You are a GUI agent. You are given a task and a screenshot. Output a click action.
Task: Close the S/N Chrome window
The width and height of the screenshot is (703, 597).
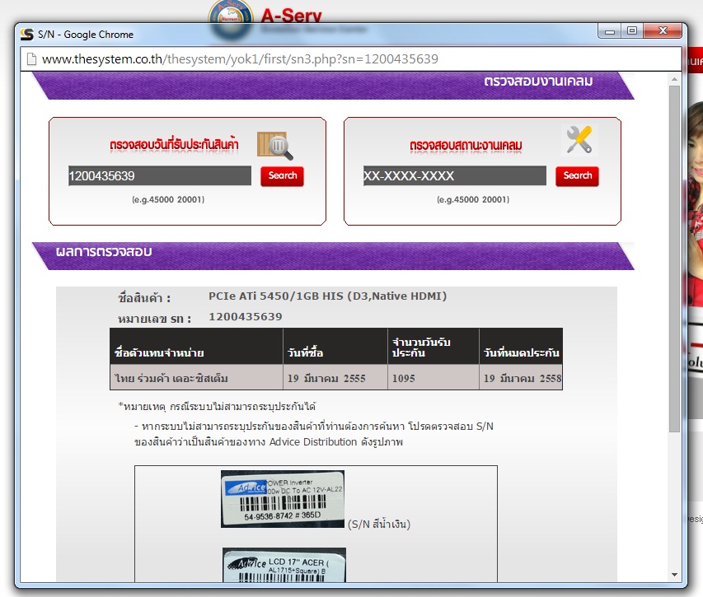point(663,31)
